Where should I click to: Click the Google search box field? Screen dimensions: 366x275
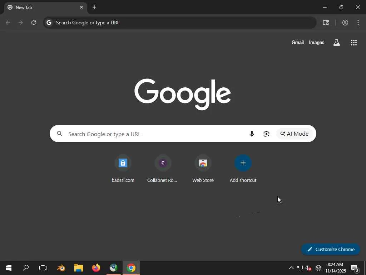coord(183,134)
